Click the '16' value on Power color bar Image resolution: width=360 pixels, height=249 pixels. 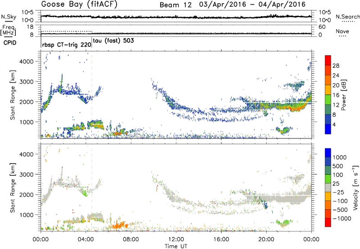[336, 95]
